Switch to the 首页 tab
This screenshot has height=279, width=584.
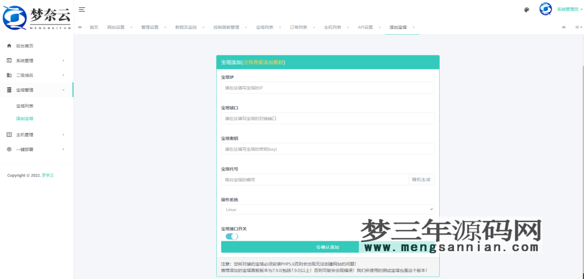(x=94, y=27)
